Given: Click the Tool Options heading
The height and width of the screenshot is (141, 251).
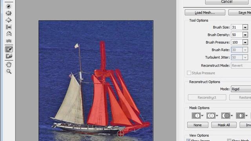Looking at the screenshot, I should 199,20.
